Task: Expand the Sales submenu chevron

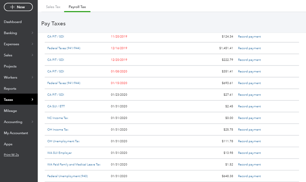Action: 32,55
